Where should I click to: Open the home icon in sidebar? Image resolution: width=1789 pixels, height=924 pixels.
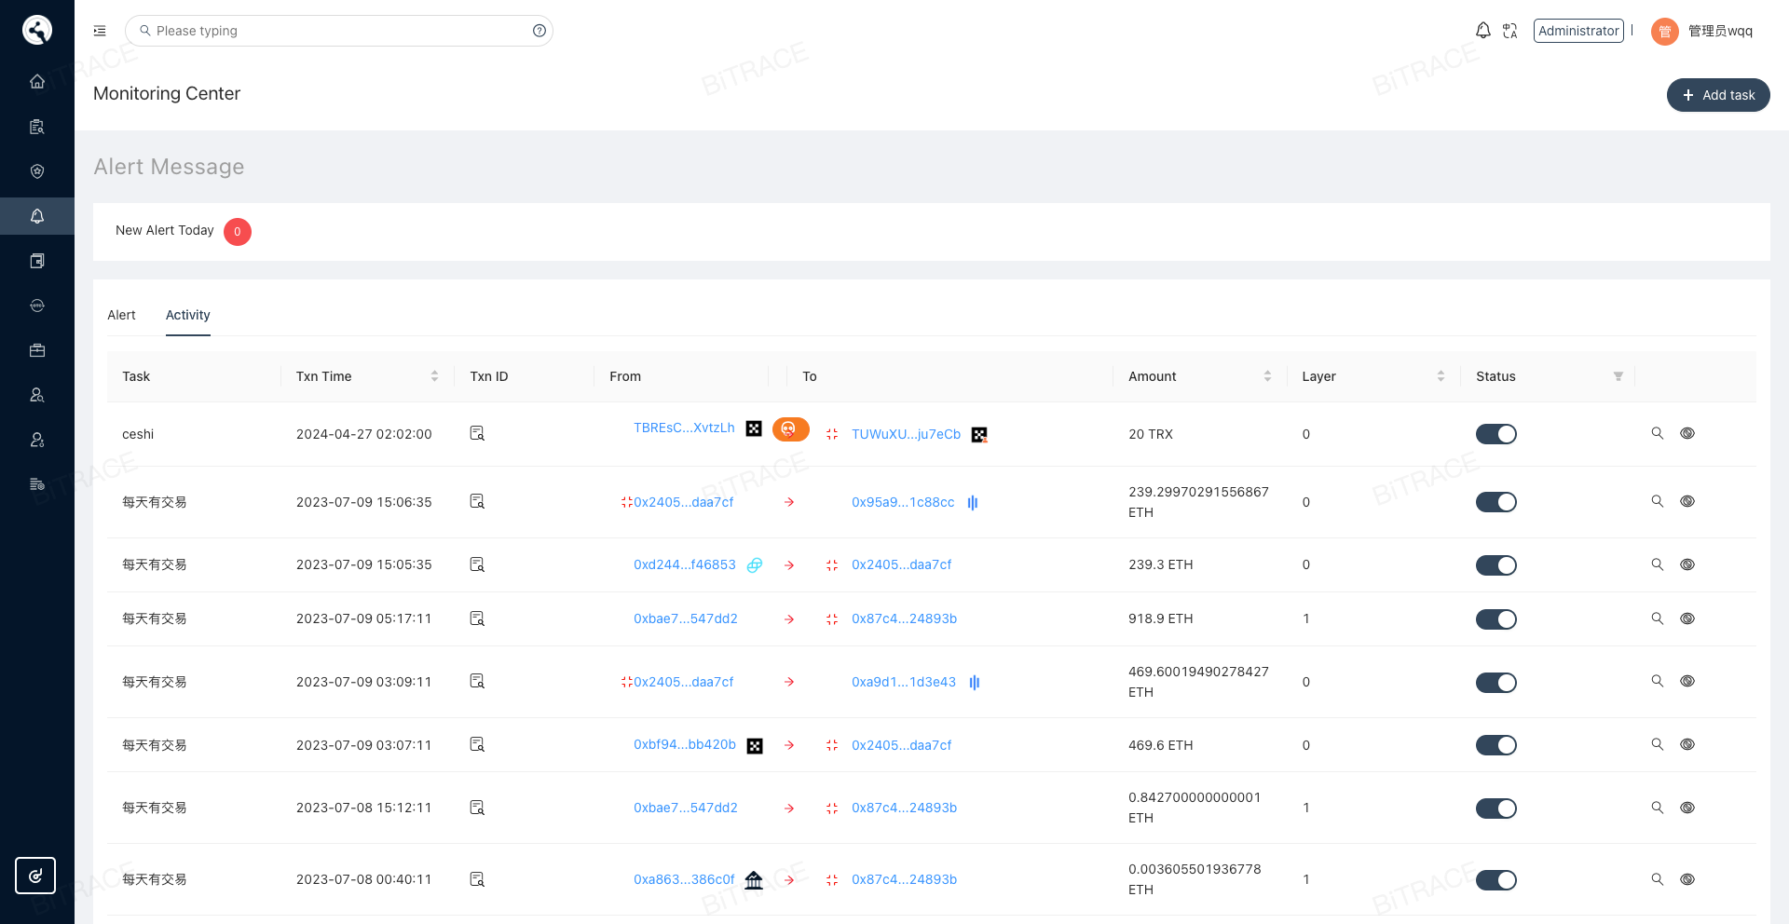point(37,81)
